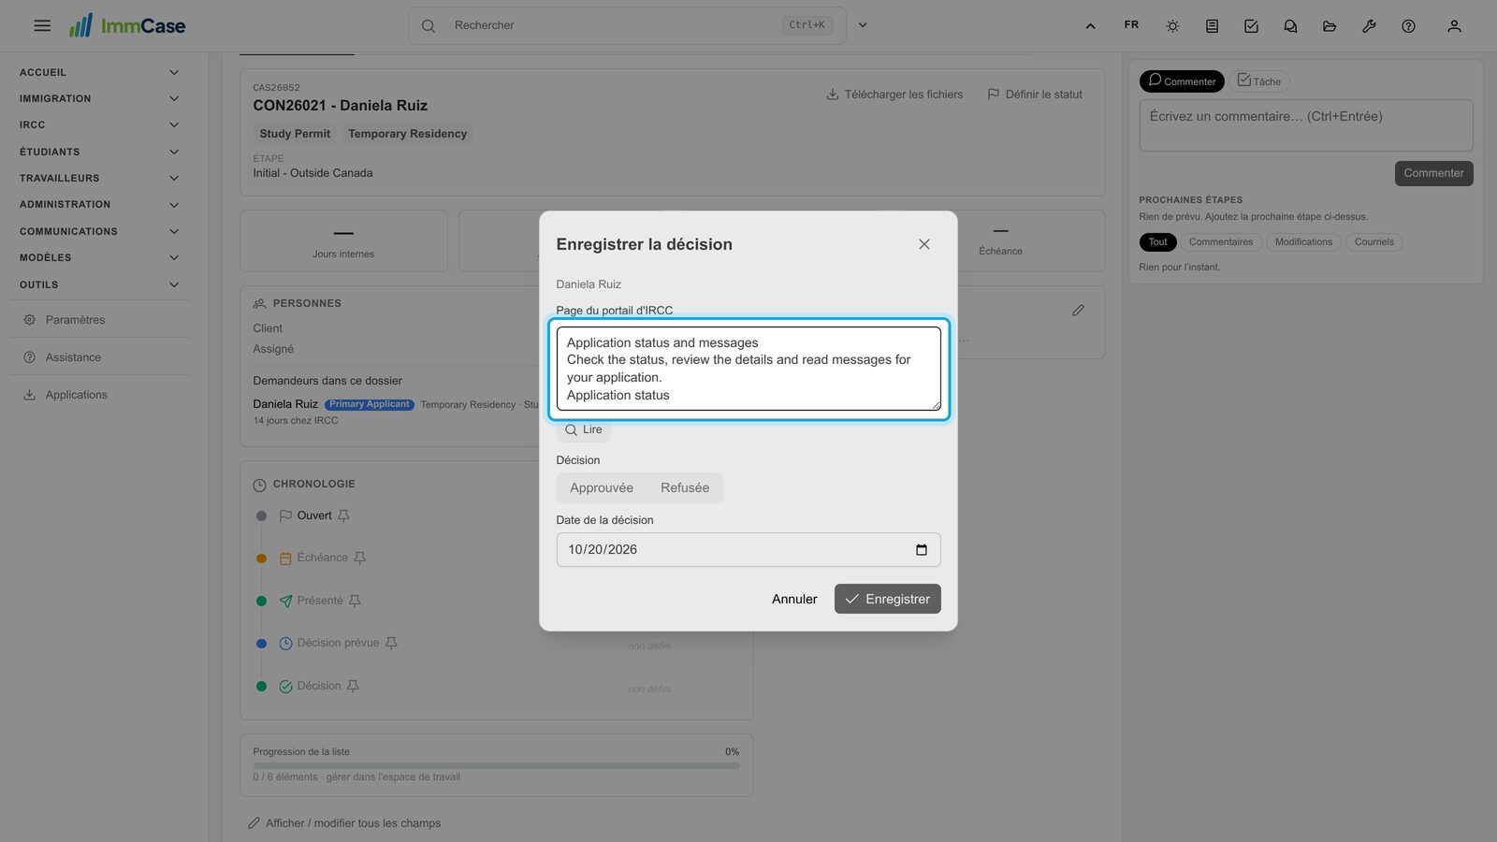Click the comment input field
1497x842 pixels.
click(1306, 125)
